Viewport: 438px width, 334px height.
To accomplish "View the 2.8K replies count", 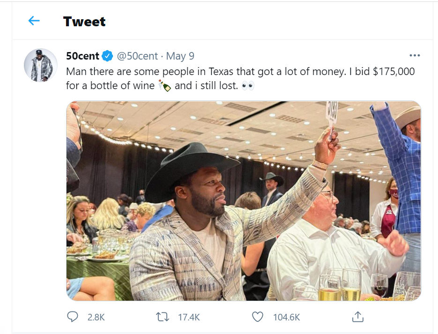I will click(x=95, y=317).
